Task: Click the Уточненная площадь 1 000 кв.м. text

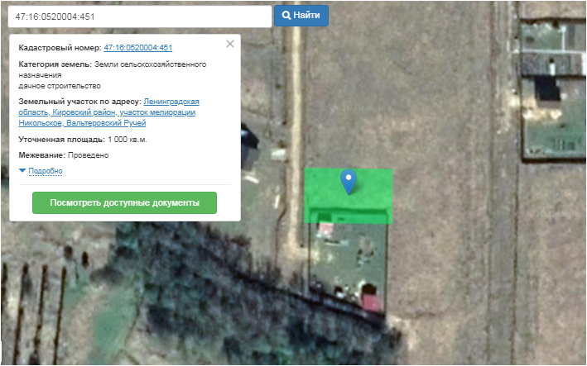Action: 83,140
